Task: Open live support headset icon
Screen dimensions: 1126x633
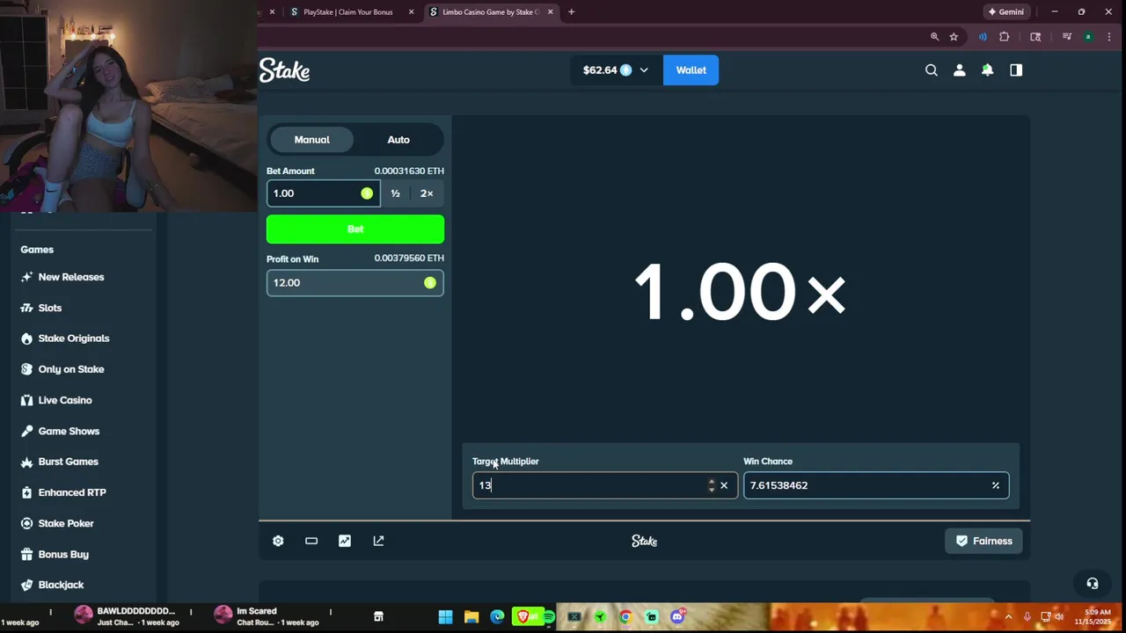Action: click(1093, 583)
